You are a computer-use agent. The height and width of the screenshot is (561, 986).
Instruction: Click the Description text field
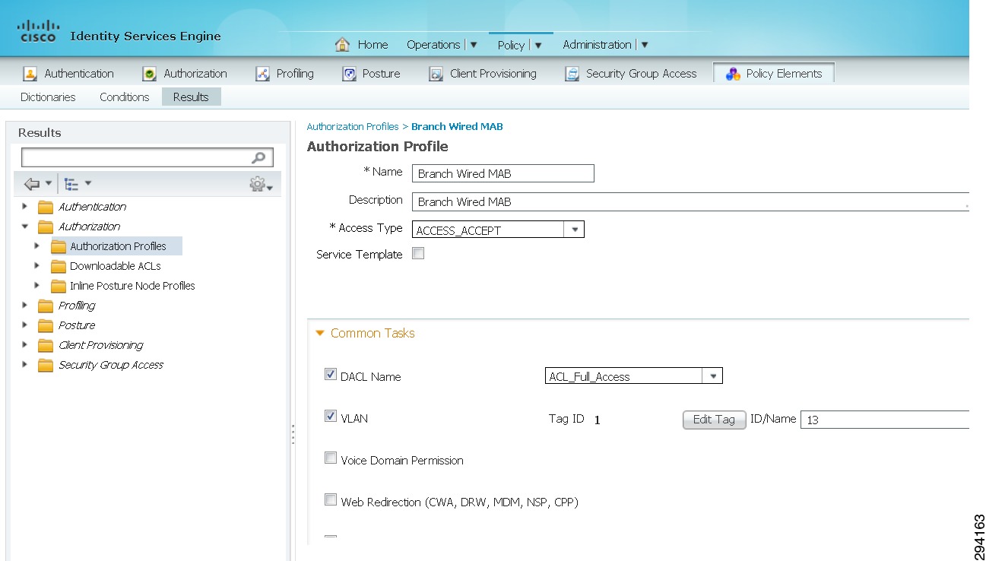point(690,202)
